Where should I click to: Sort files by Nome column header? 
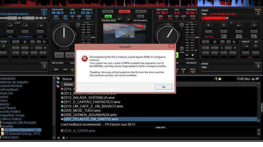(68, 85)
